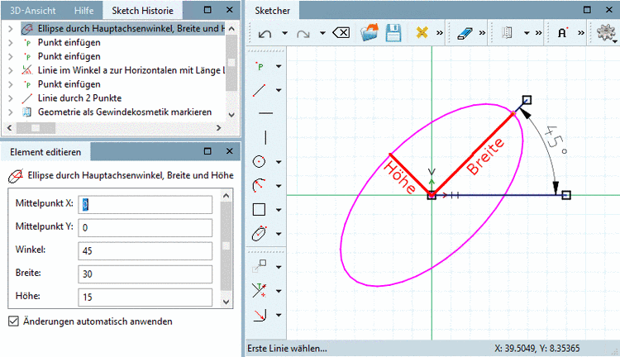The image size is (620, 357).
Task: Expand the overflow chevron after eraser icon
Action: [x=482, y=33]
